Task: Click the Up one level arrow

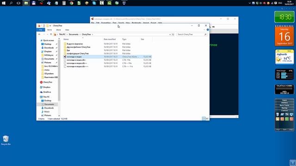Action: click(x=51, y=35)
